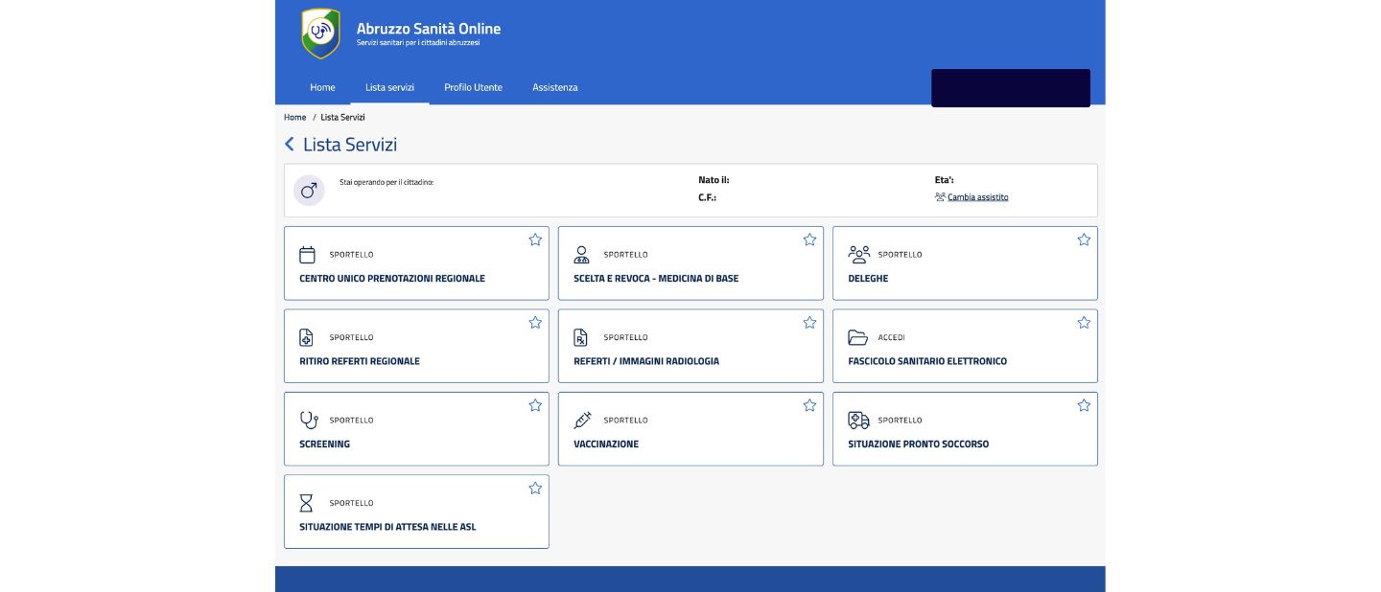Toggle favorite star on Situazione Pronto Soccorso
The height and width of the screenshot is (592, 1381).
1084,405
